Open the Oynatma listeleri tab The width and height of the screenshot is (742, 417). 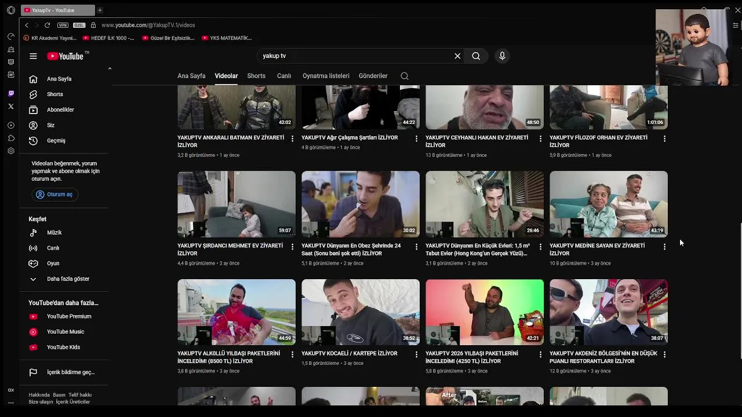tap(326, 76)
